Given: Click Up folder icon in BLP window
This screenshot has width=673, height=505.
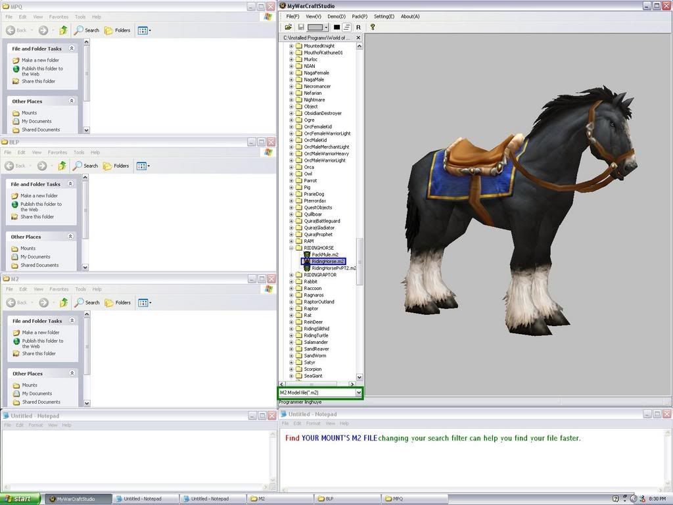Looking at the screenshot, I should pyautogui.click(x=62, y=166).
